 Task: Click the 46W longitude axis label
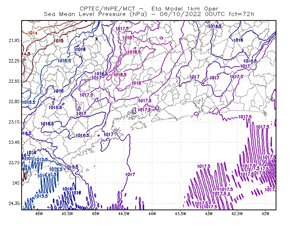(x=39, y=214)
